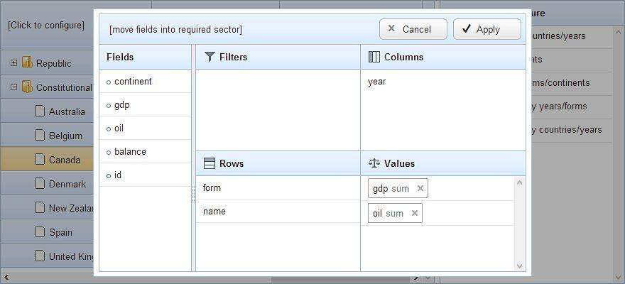This screenshot has width=625, height=284.
Task: Select the Canada row in tree
Action: point(64,160)
